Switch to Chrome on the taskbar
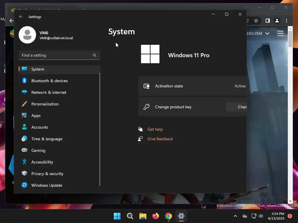The width and height of the screenshot is (298, 223). click(x=168, y=216)
